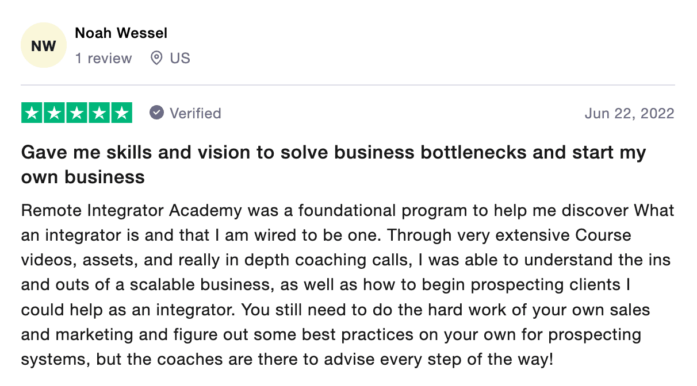Viewport: 697px width, 386px height.
Task: Open Noah Wessel's reviewer profile name
Action: pyautogui.click(x=121, y=33)
